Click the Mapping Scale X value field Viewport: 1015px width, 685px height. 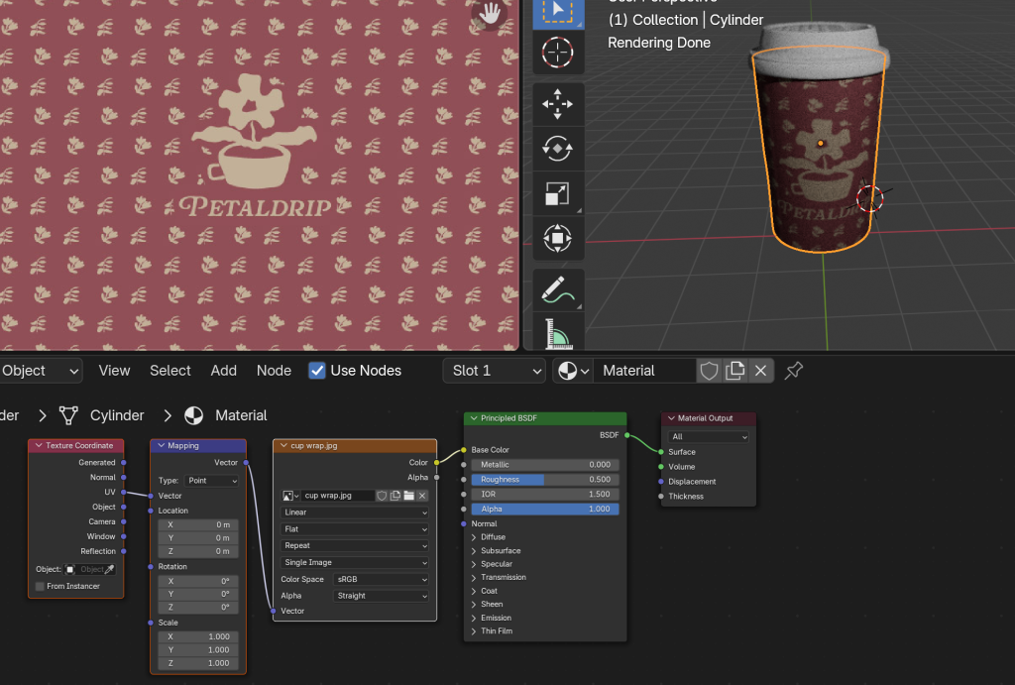[x=197, y=637]
